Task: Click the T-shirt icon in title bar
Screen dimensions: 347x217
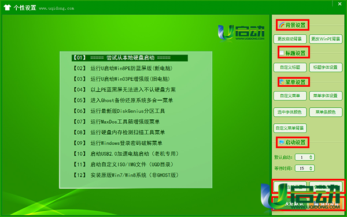Action: click(8, 8)
